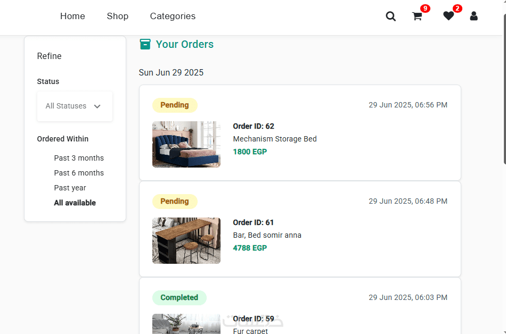Open the Shop menu item
506x334 pixels.
pyautogui.click(x=117, y=16)
